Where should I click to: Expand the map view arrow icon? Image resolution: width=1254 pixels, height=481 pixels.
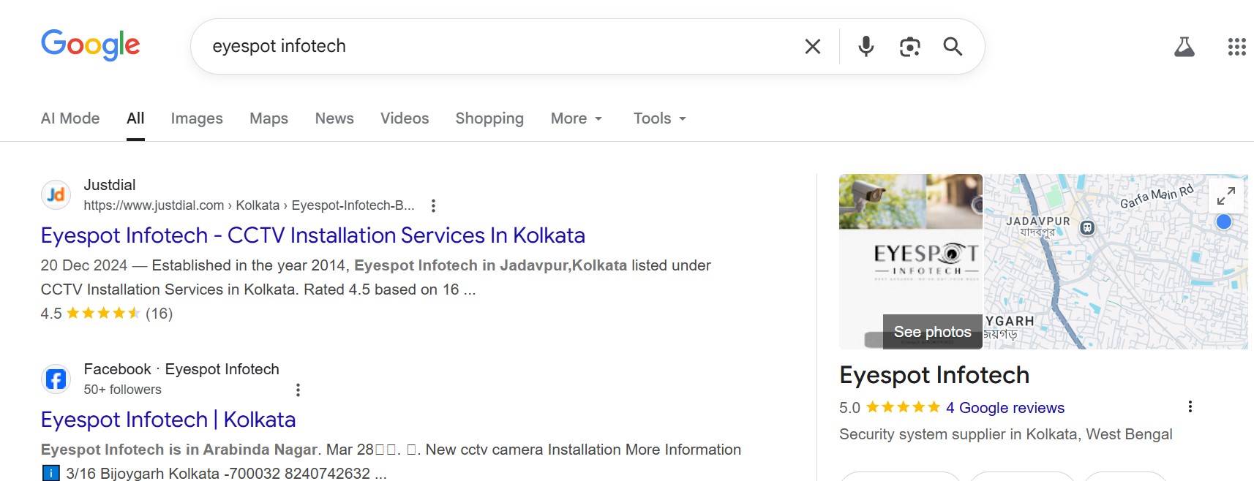1226,195
